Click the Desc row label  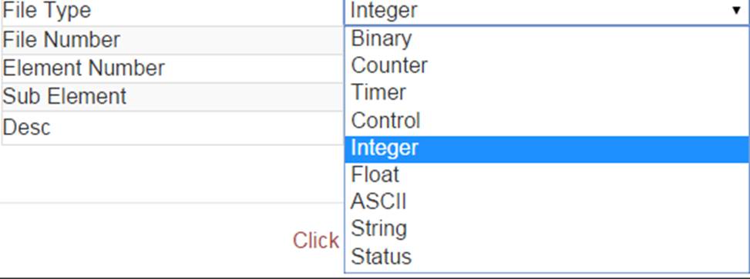26,128
